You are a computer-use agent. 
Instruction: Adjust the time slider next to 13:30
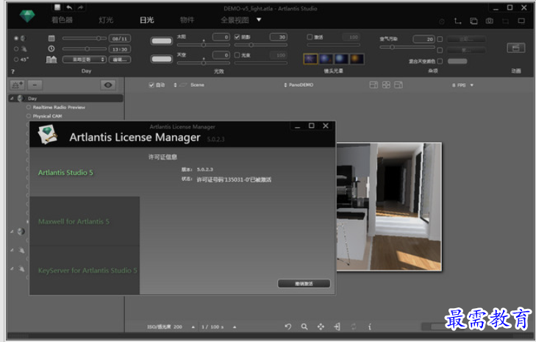pos(84,49)
